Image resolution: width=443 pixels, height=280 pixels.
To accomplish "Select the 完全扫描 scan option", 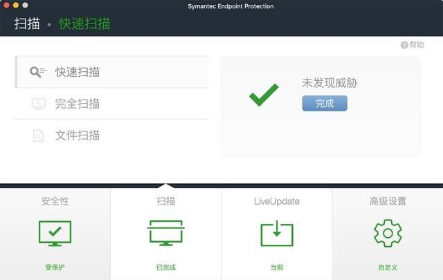I will tap(112, 104).
